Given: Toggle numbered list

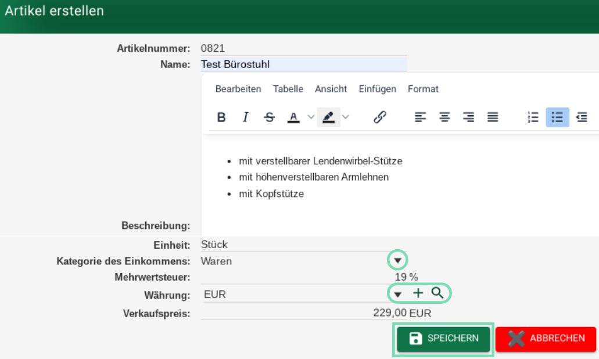Looking at the screenshot, I should point(533,117).
